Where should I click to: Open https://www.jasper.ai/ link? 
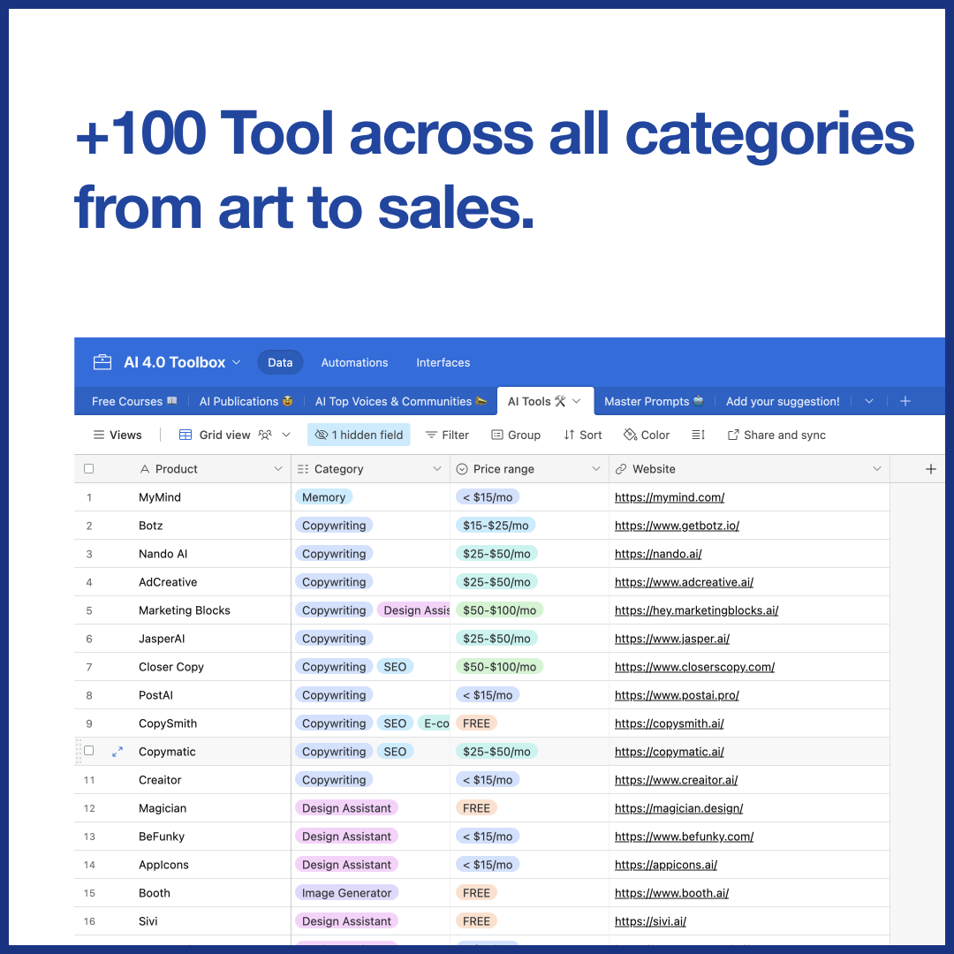point(671,639)
